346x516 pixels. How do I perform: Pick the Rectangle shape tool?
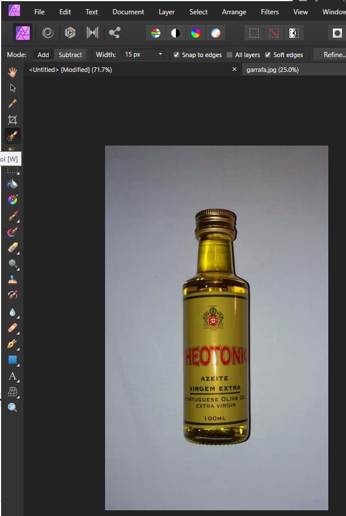(x=13, y=360)
